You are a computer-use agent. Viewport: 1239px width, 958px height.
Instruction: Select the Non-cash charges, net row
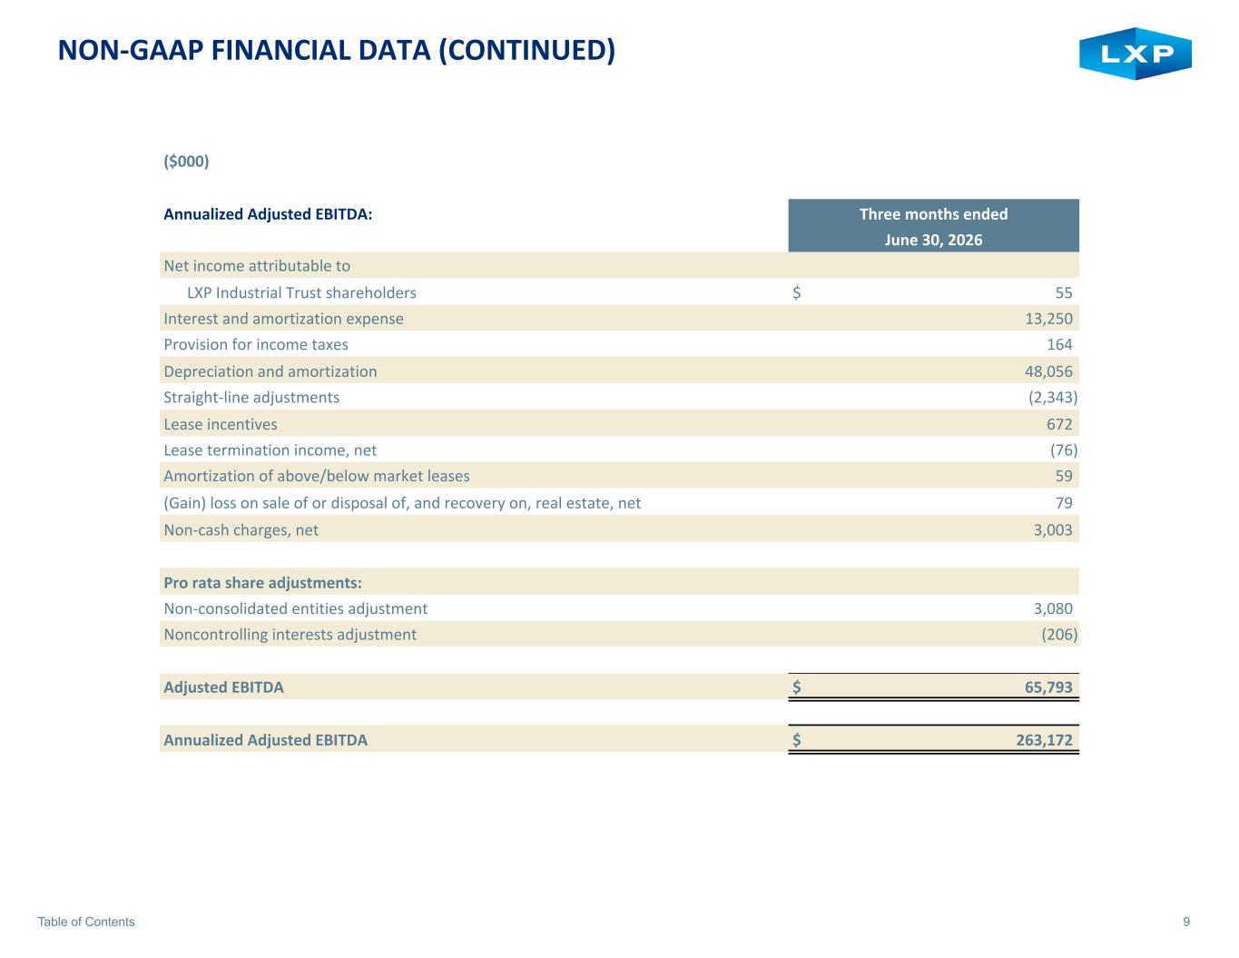pyautogui.click(x=619, y=529)
